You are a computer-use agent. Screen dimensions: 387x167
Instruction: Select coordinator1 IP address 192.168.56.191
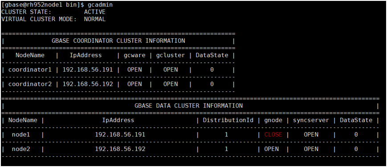pos(88,70)
